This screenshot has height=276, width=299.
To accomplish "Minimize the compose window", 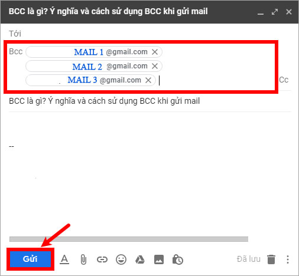I will pos(261,12).
